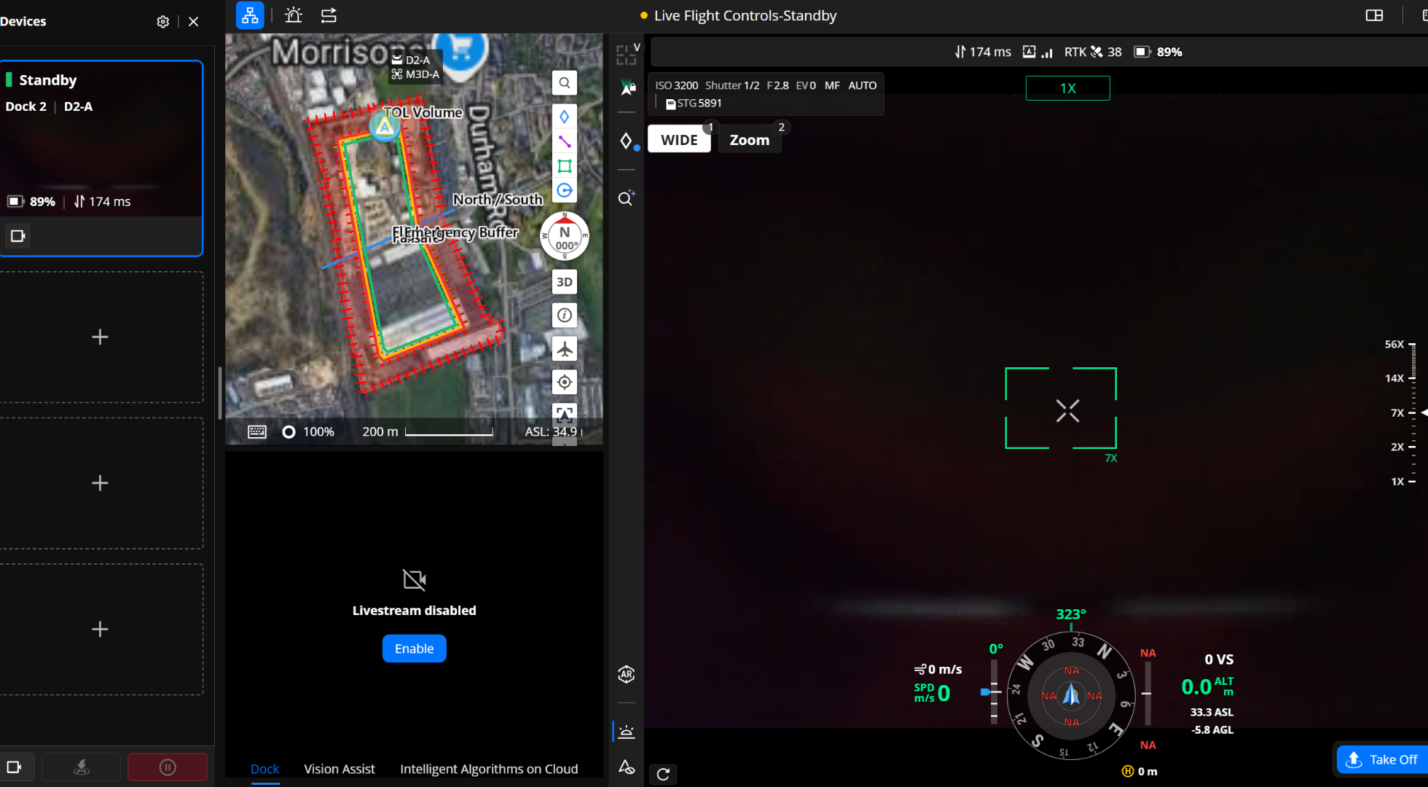This screenshot has width=1428, height=787.
Task: Switch to the Vision Assist tab
Action: 339,769
